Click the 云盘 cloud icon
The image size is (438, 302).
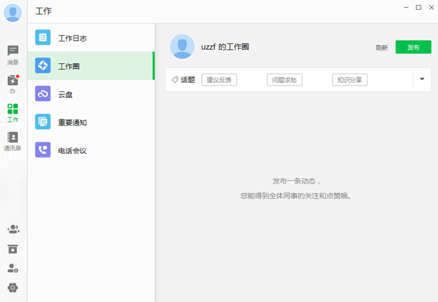43,93
